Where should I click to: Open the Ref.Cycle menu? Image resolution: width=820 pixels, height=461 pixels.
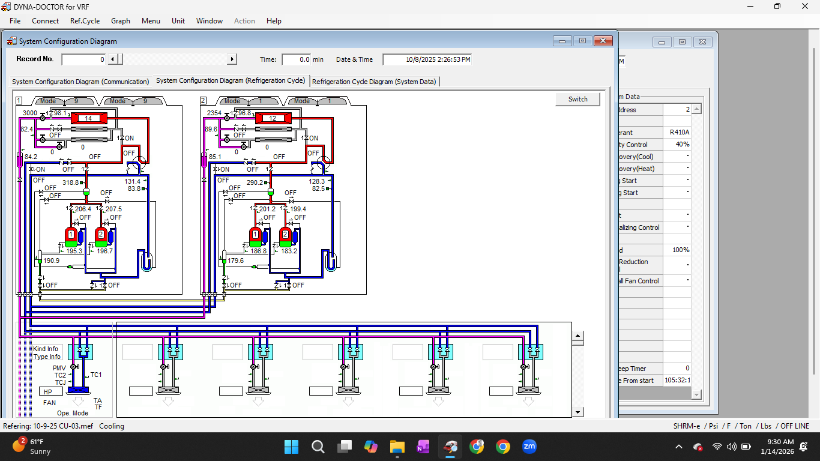pos(85,21)
